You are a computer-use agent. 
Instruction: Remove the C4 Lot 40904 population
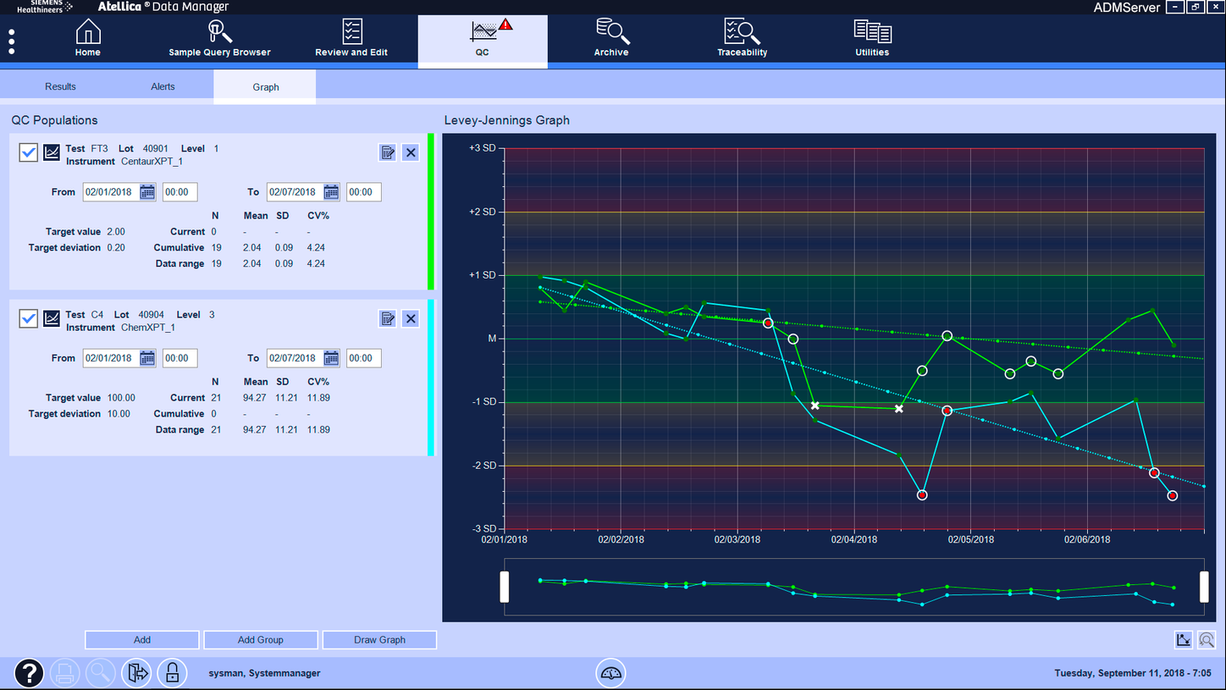(x=411, y=318)
